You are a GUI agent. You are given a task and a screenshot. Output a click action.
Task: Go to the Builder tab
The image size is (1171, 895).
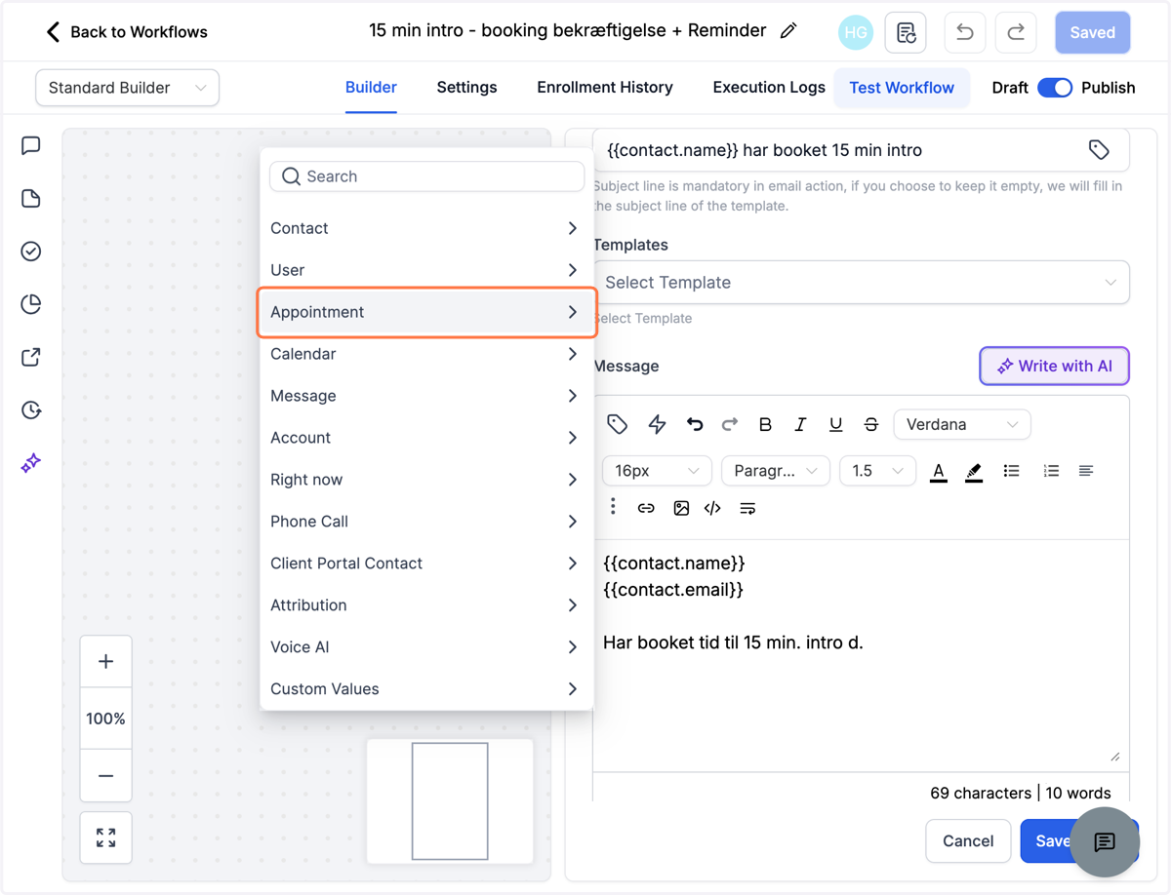pyautogui.click(x=371, y=88)
